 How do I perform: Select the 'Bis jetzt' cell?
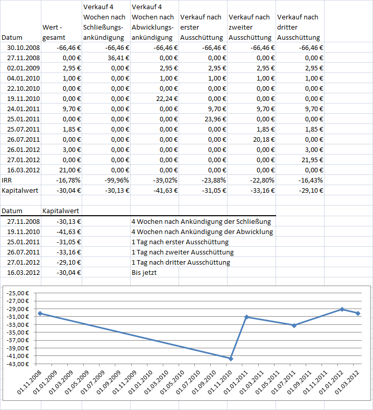pyautogui.click(x=144, y=272)
